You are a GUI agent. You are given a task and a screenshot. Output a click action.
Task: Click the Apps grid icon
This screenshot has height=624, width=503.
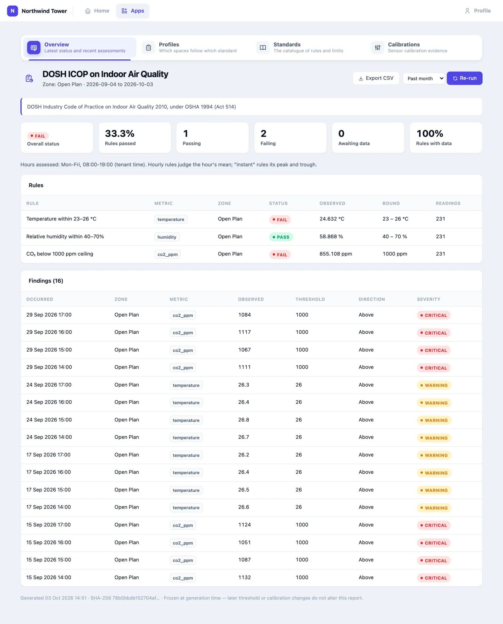[124, 11]
